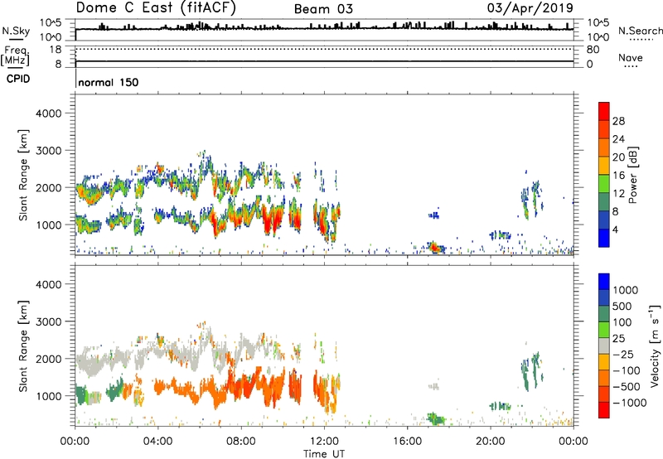The image size is (663, 459).
Task: Click the 'N.Sky' legend label
Action: [16, 31]
